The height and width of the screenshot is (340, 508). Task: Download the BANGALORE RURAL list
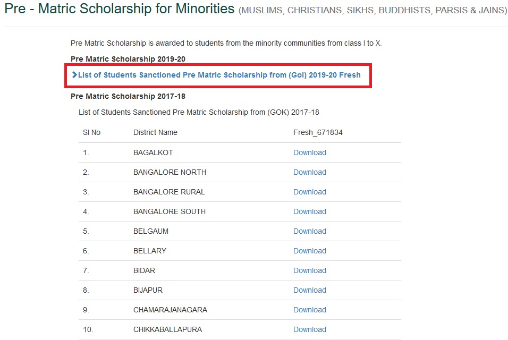pos(310,192)
